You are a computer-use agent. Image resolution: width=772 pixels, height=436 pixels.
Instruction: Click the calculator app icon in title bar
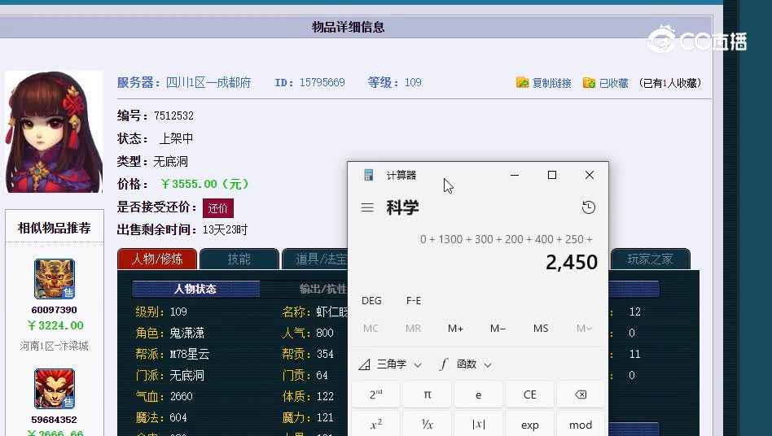[x=368, y=175]
